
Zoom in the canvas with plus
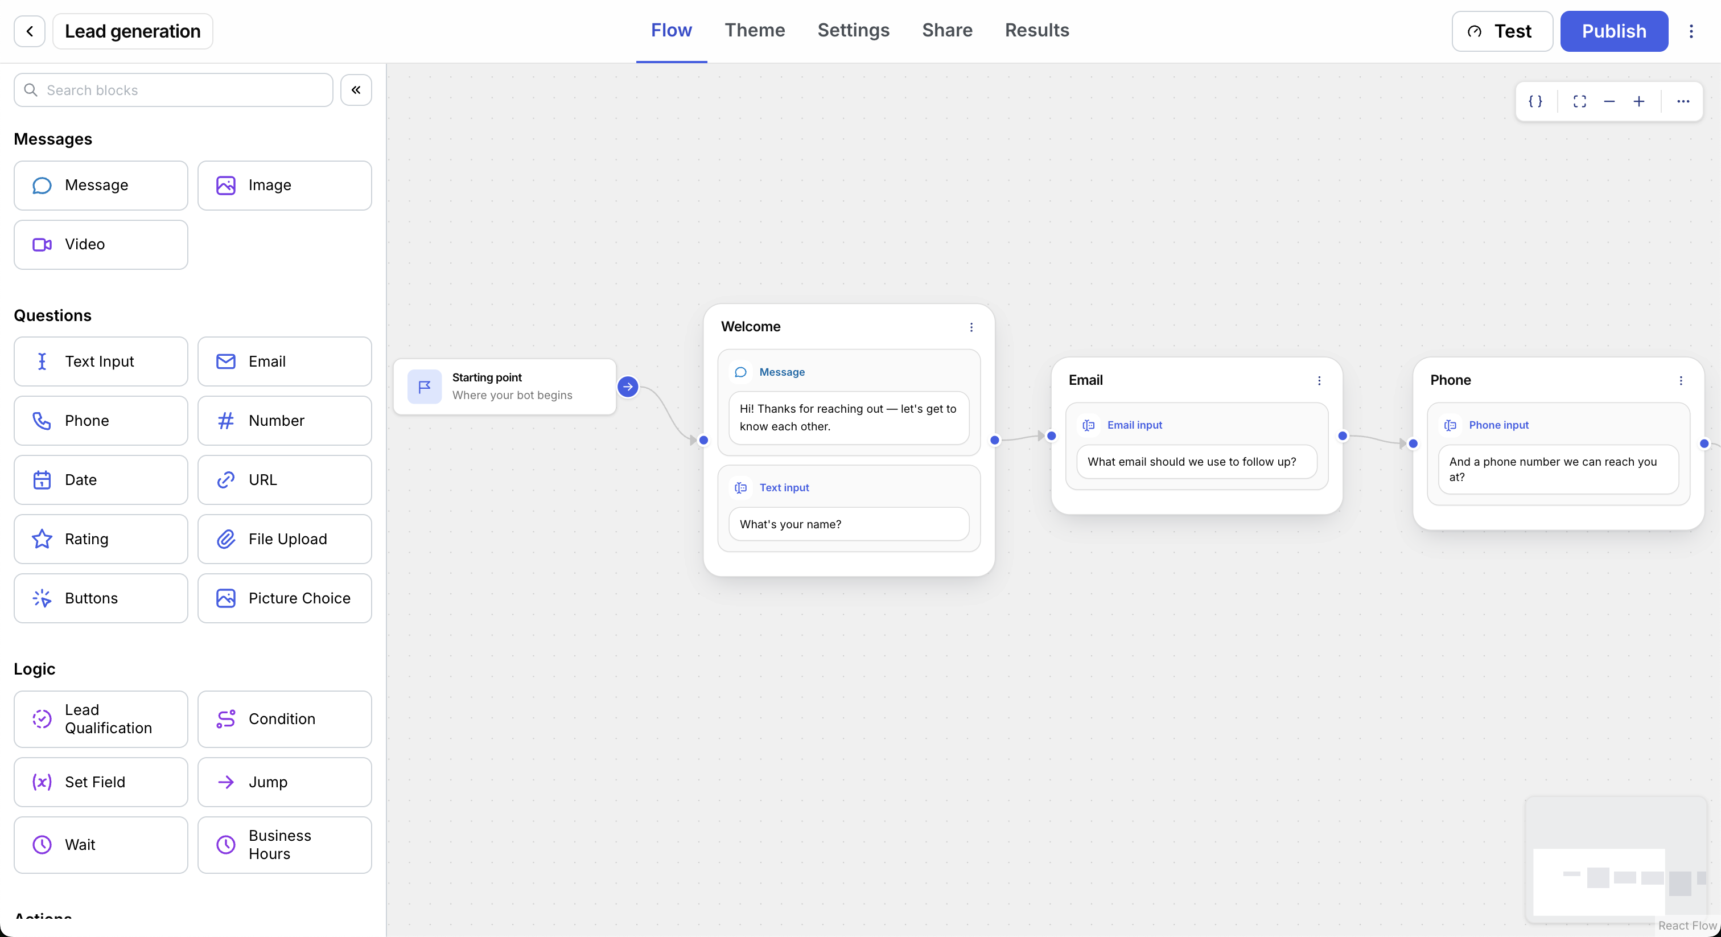[x=1639, y=101]
